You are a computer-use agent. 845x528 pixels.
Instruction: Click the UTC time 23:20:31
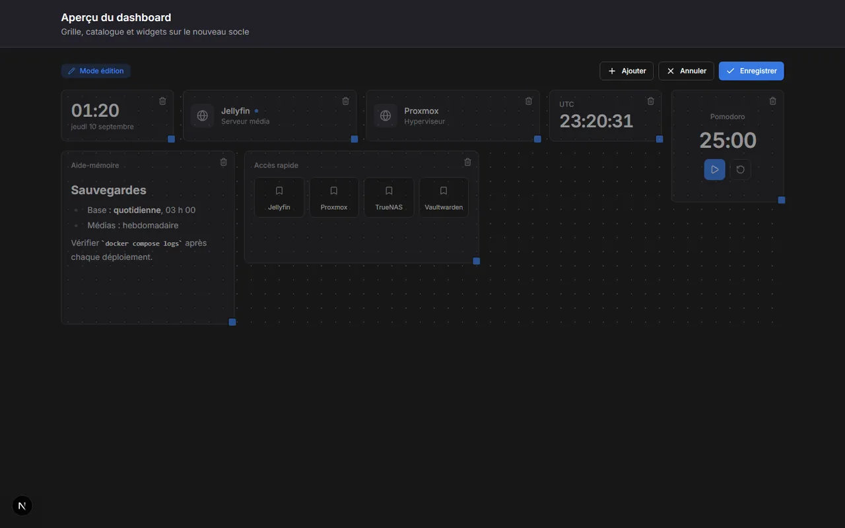(597, 121)
